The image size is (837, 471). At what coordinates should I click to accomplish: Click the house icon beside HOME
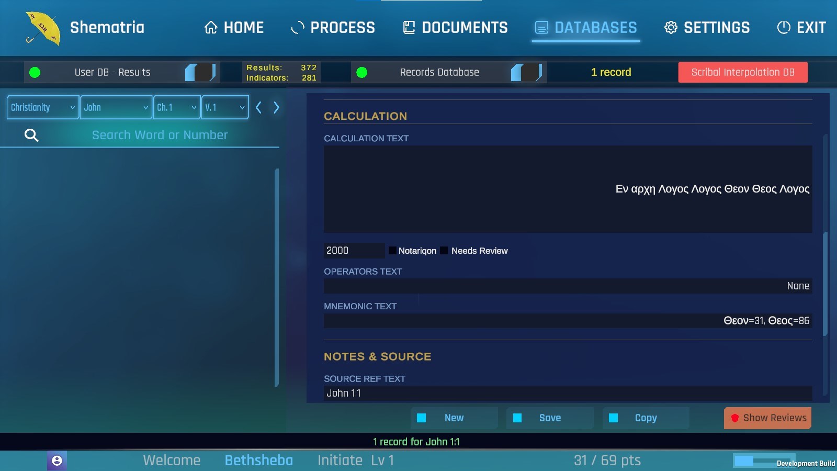[x=211, y=27]
